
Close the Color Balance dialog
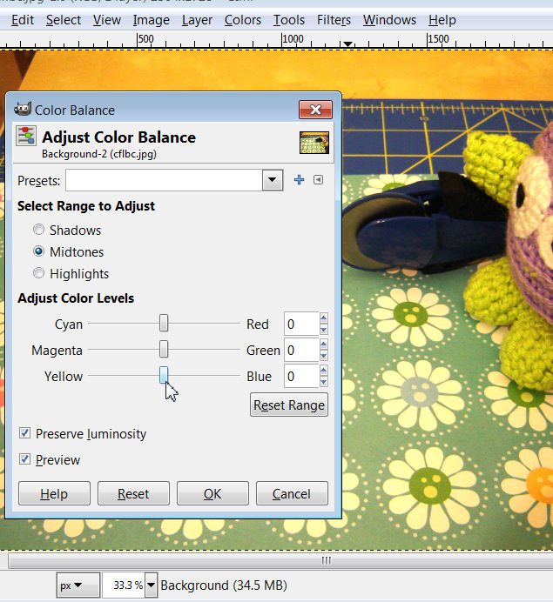pyautogui.click(x=315, y=110)
